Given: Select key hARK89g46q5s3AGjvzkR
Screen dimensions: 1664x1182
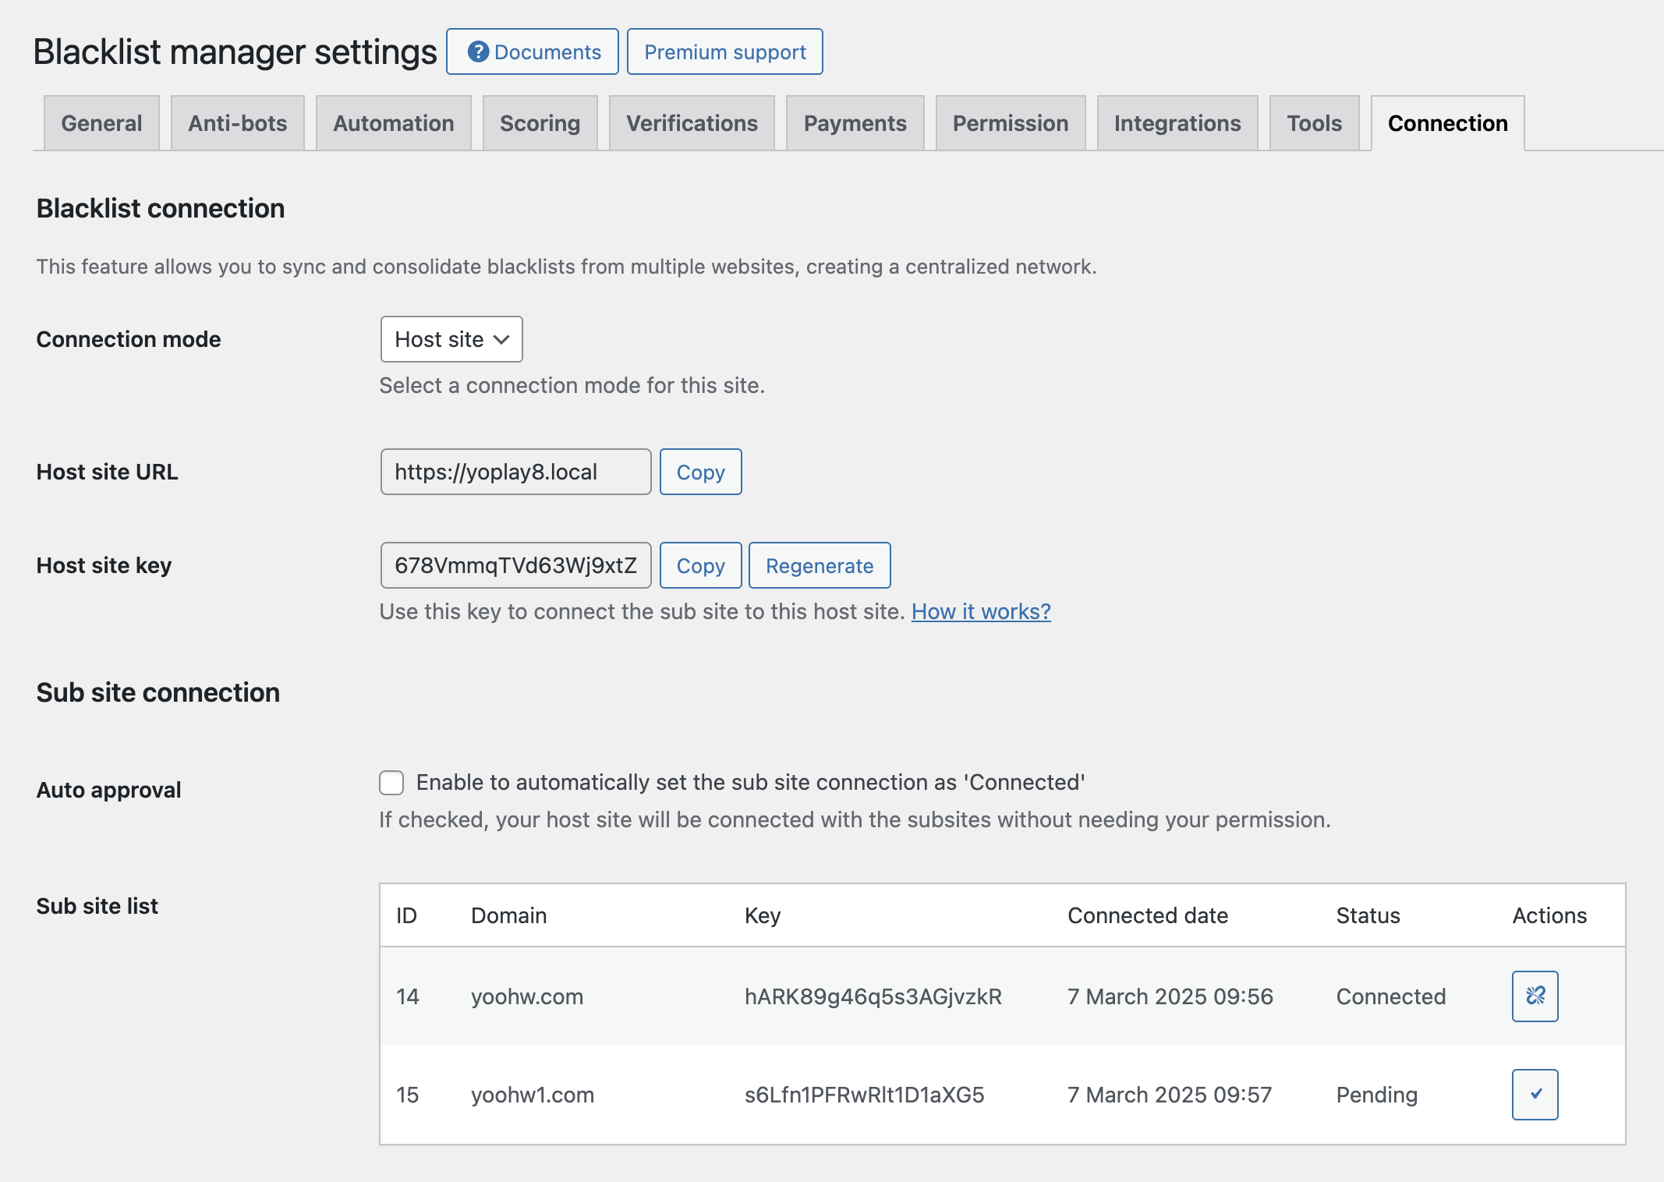Looking at the screenshot, I should 873,996.
